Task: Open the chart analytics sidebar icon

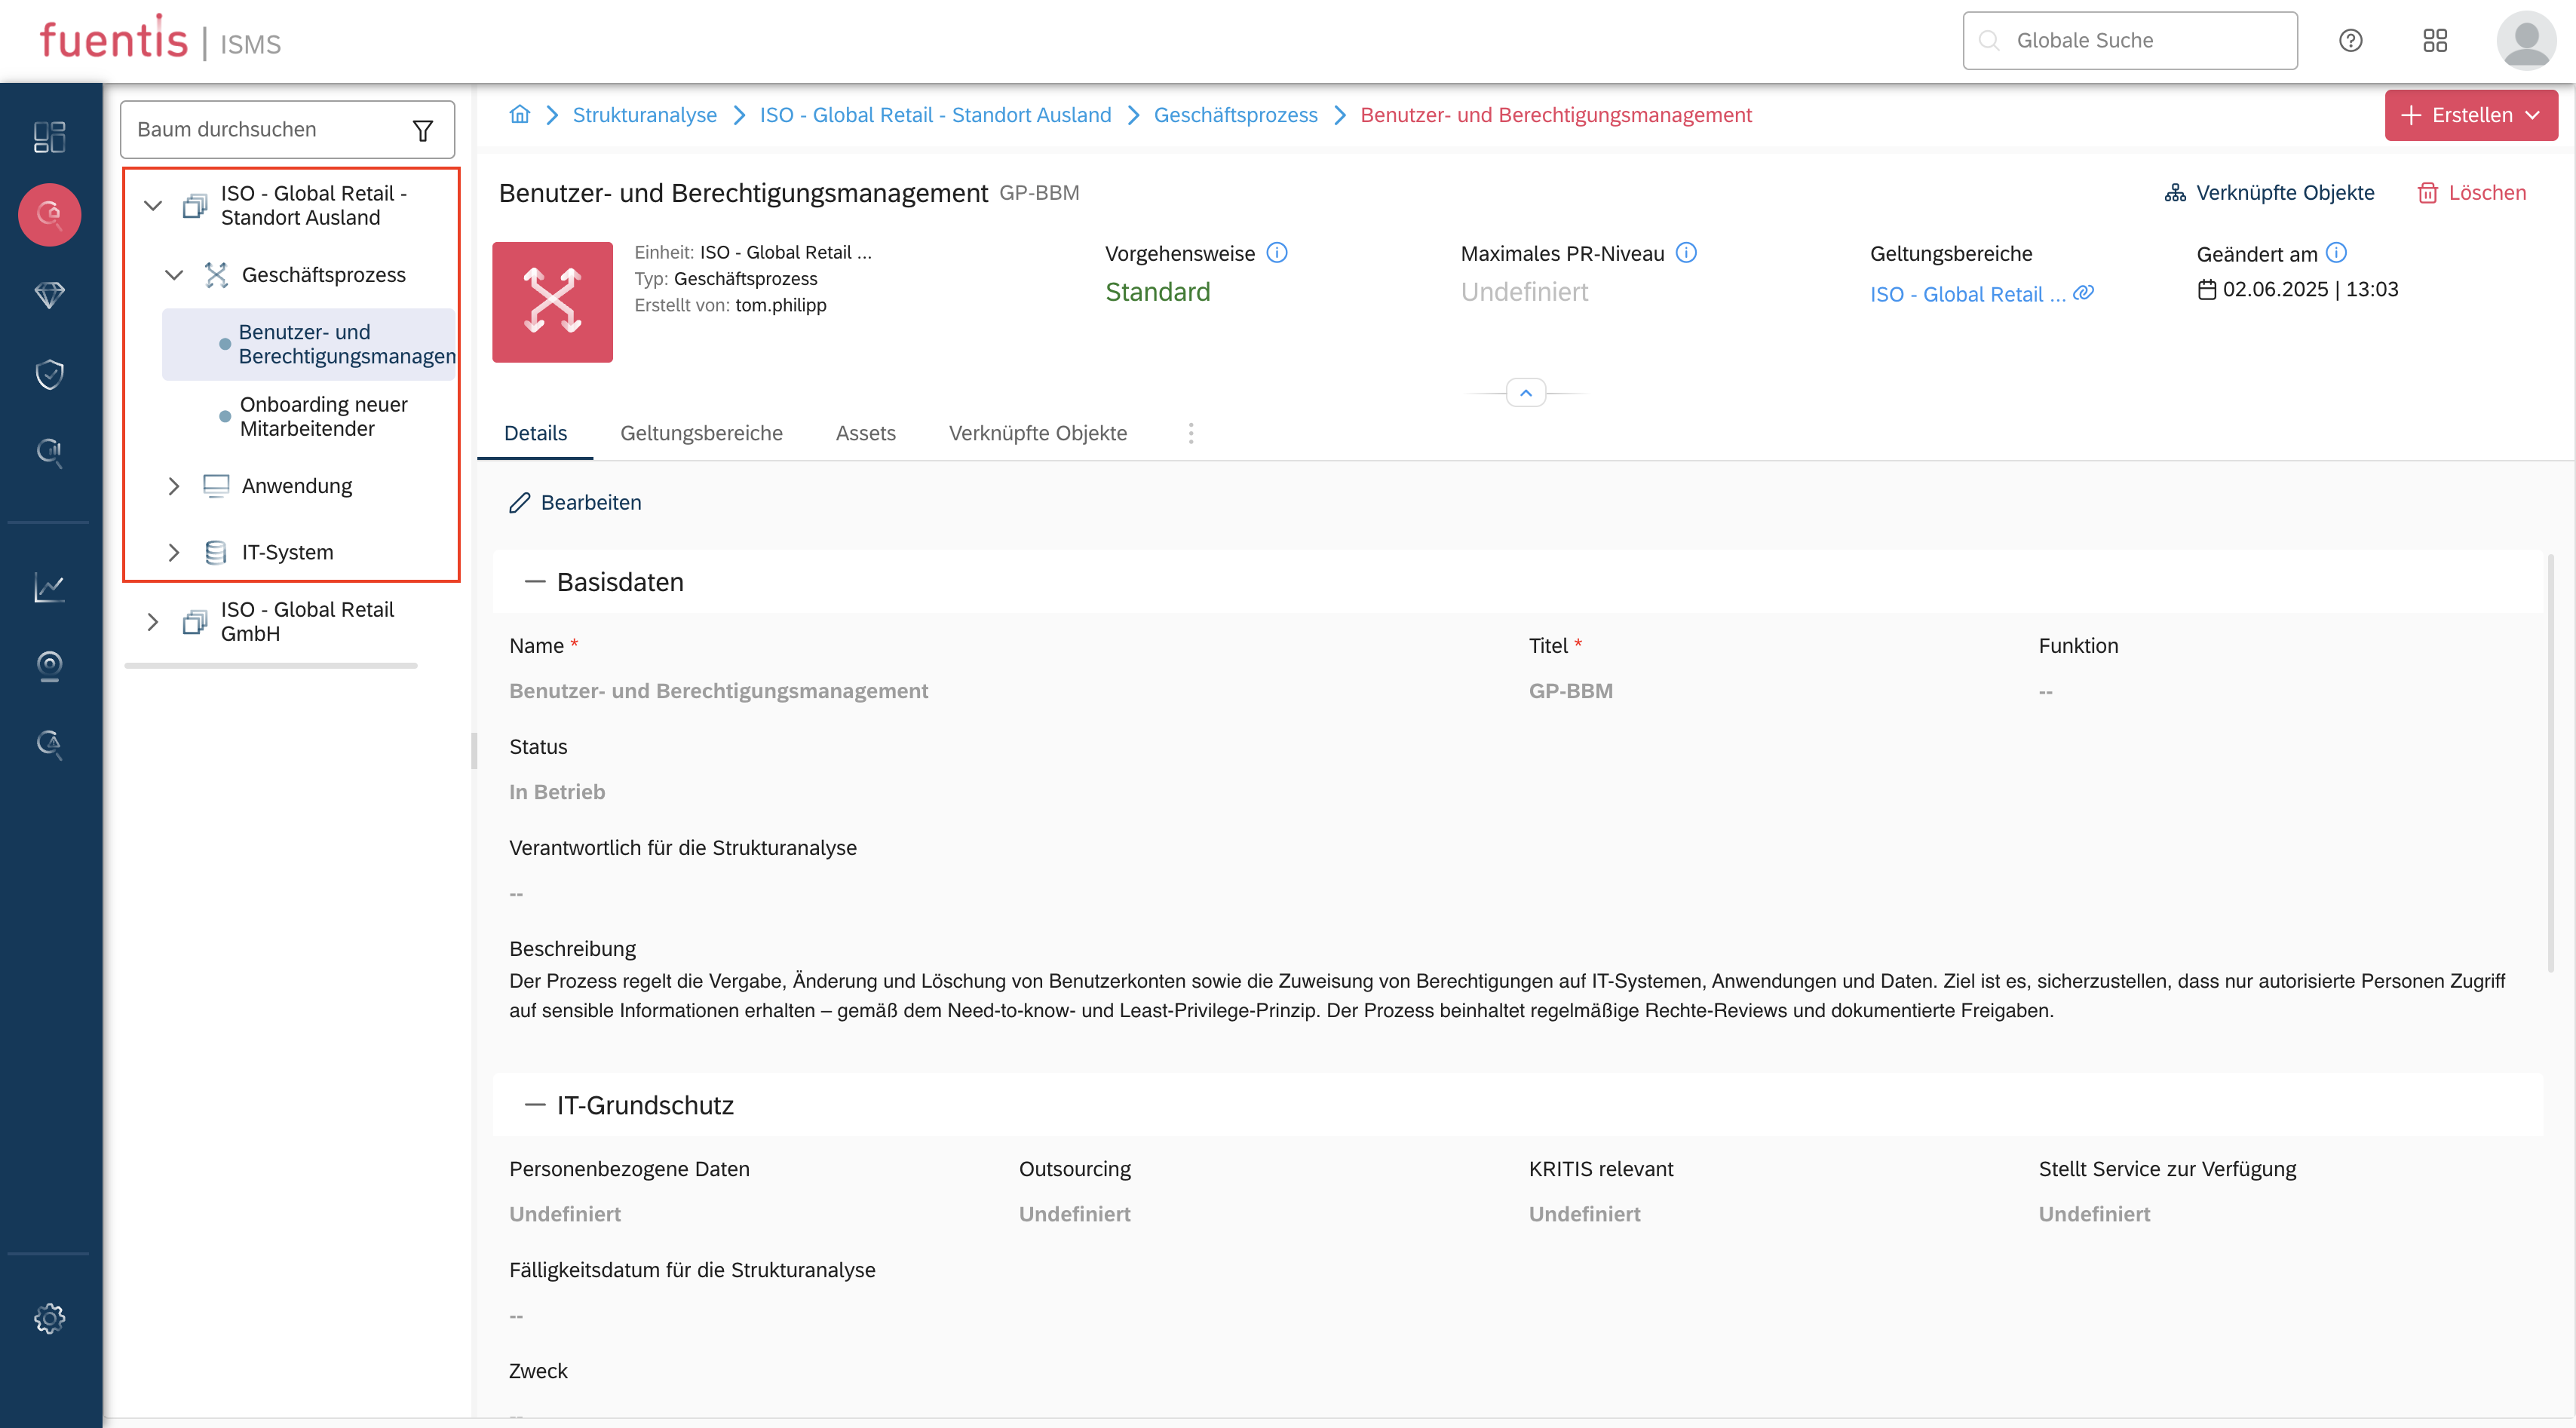Action: (x=49, y=587)
